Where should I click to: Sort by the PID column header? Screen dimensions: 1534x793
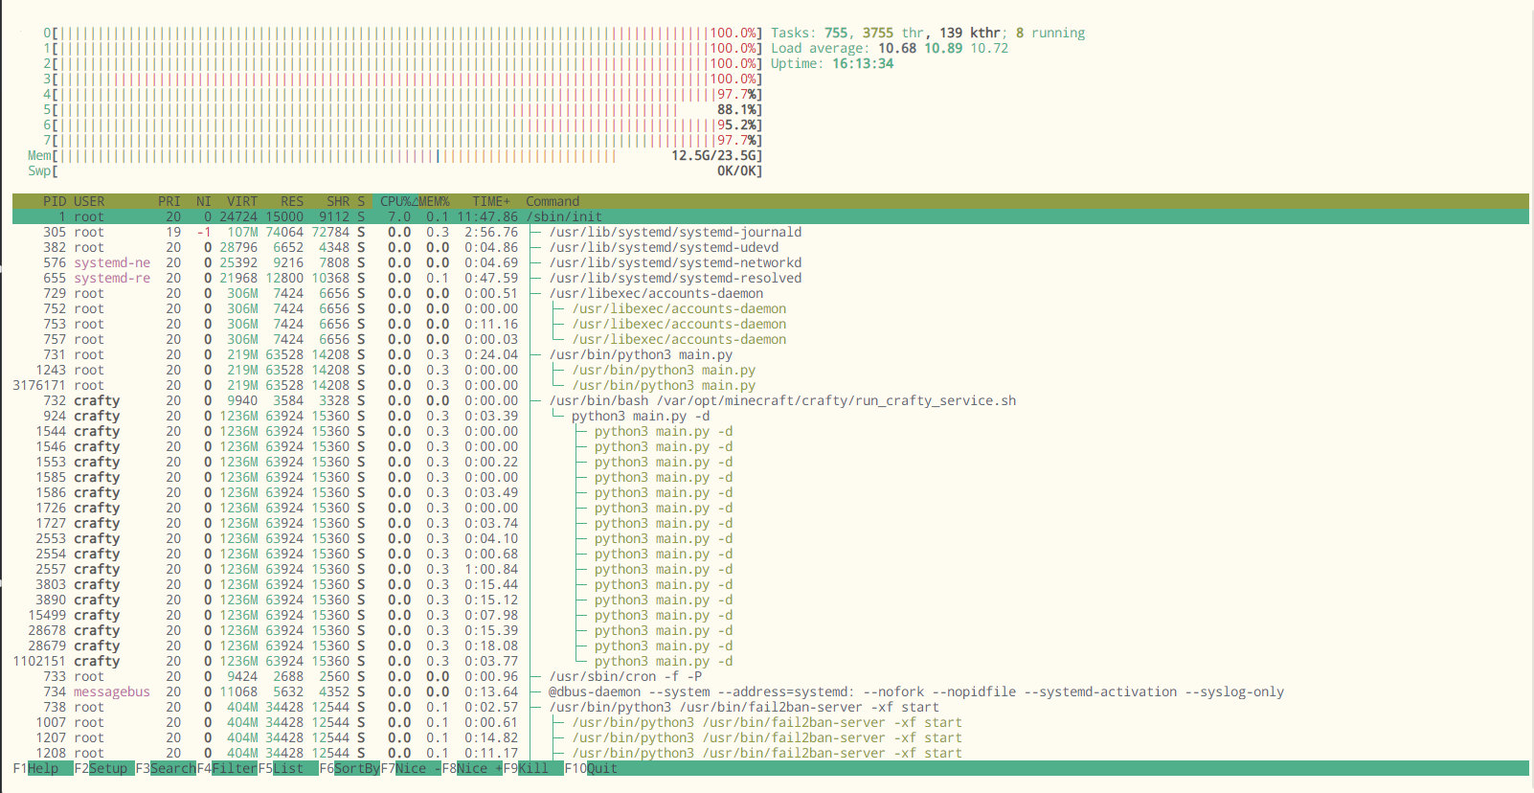[x=55, y=201]
